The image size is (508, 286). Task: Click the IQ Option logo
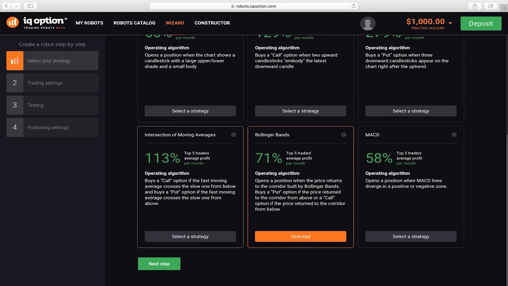pos(37,23)
